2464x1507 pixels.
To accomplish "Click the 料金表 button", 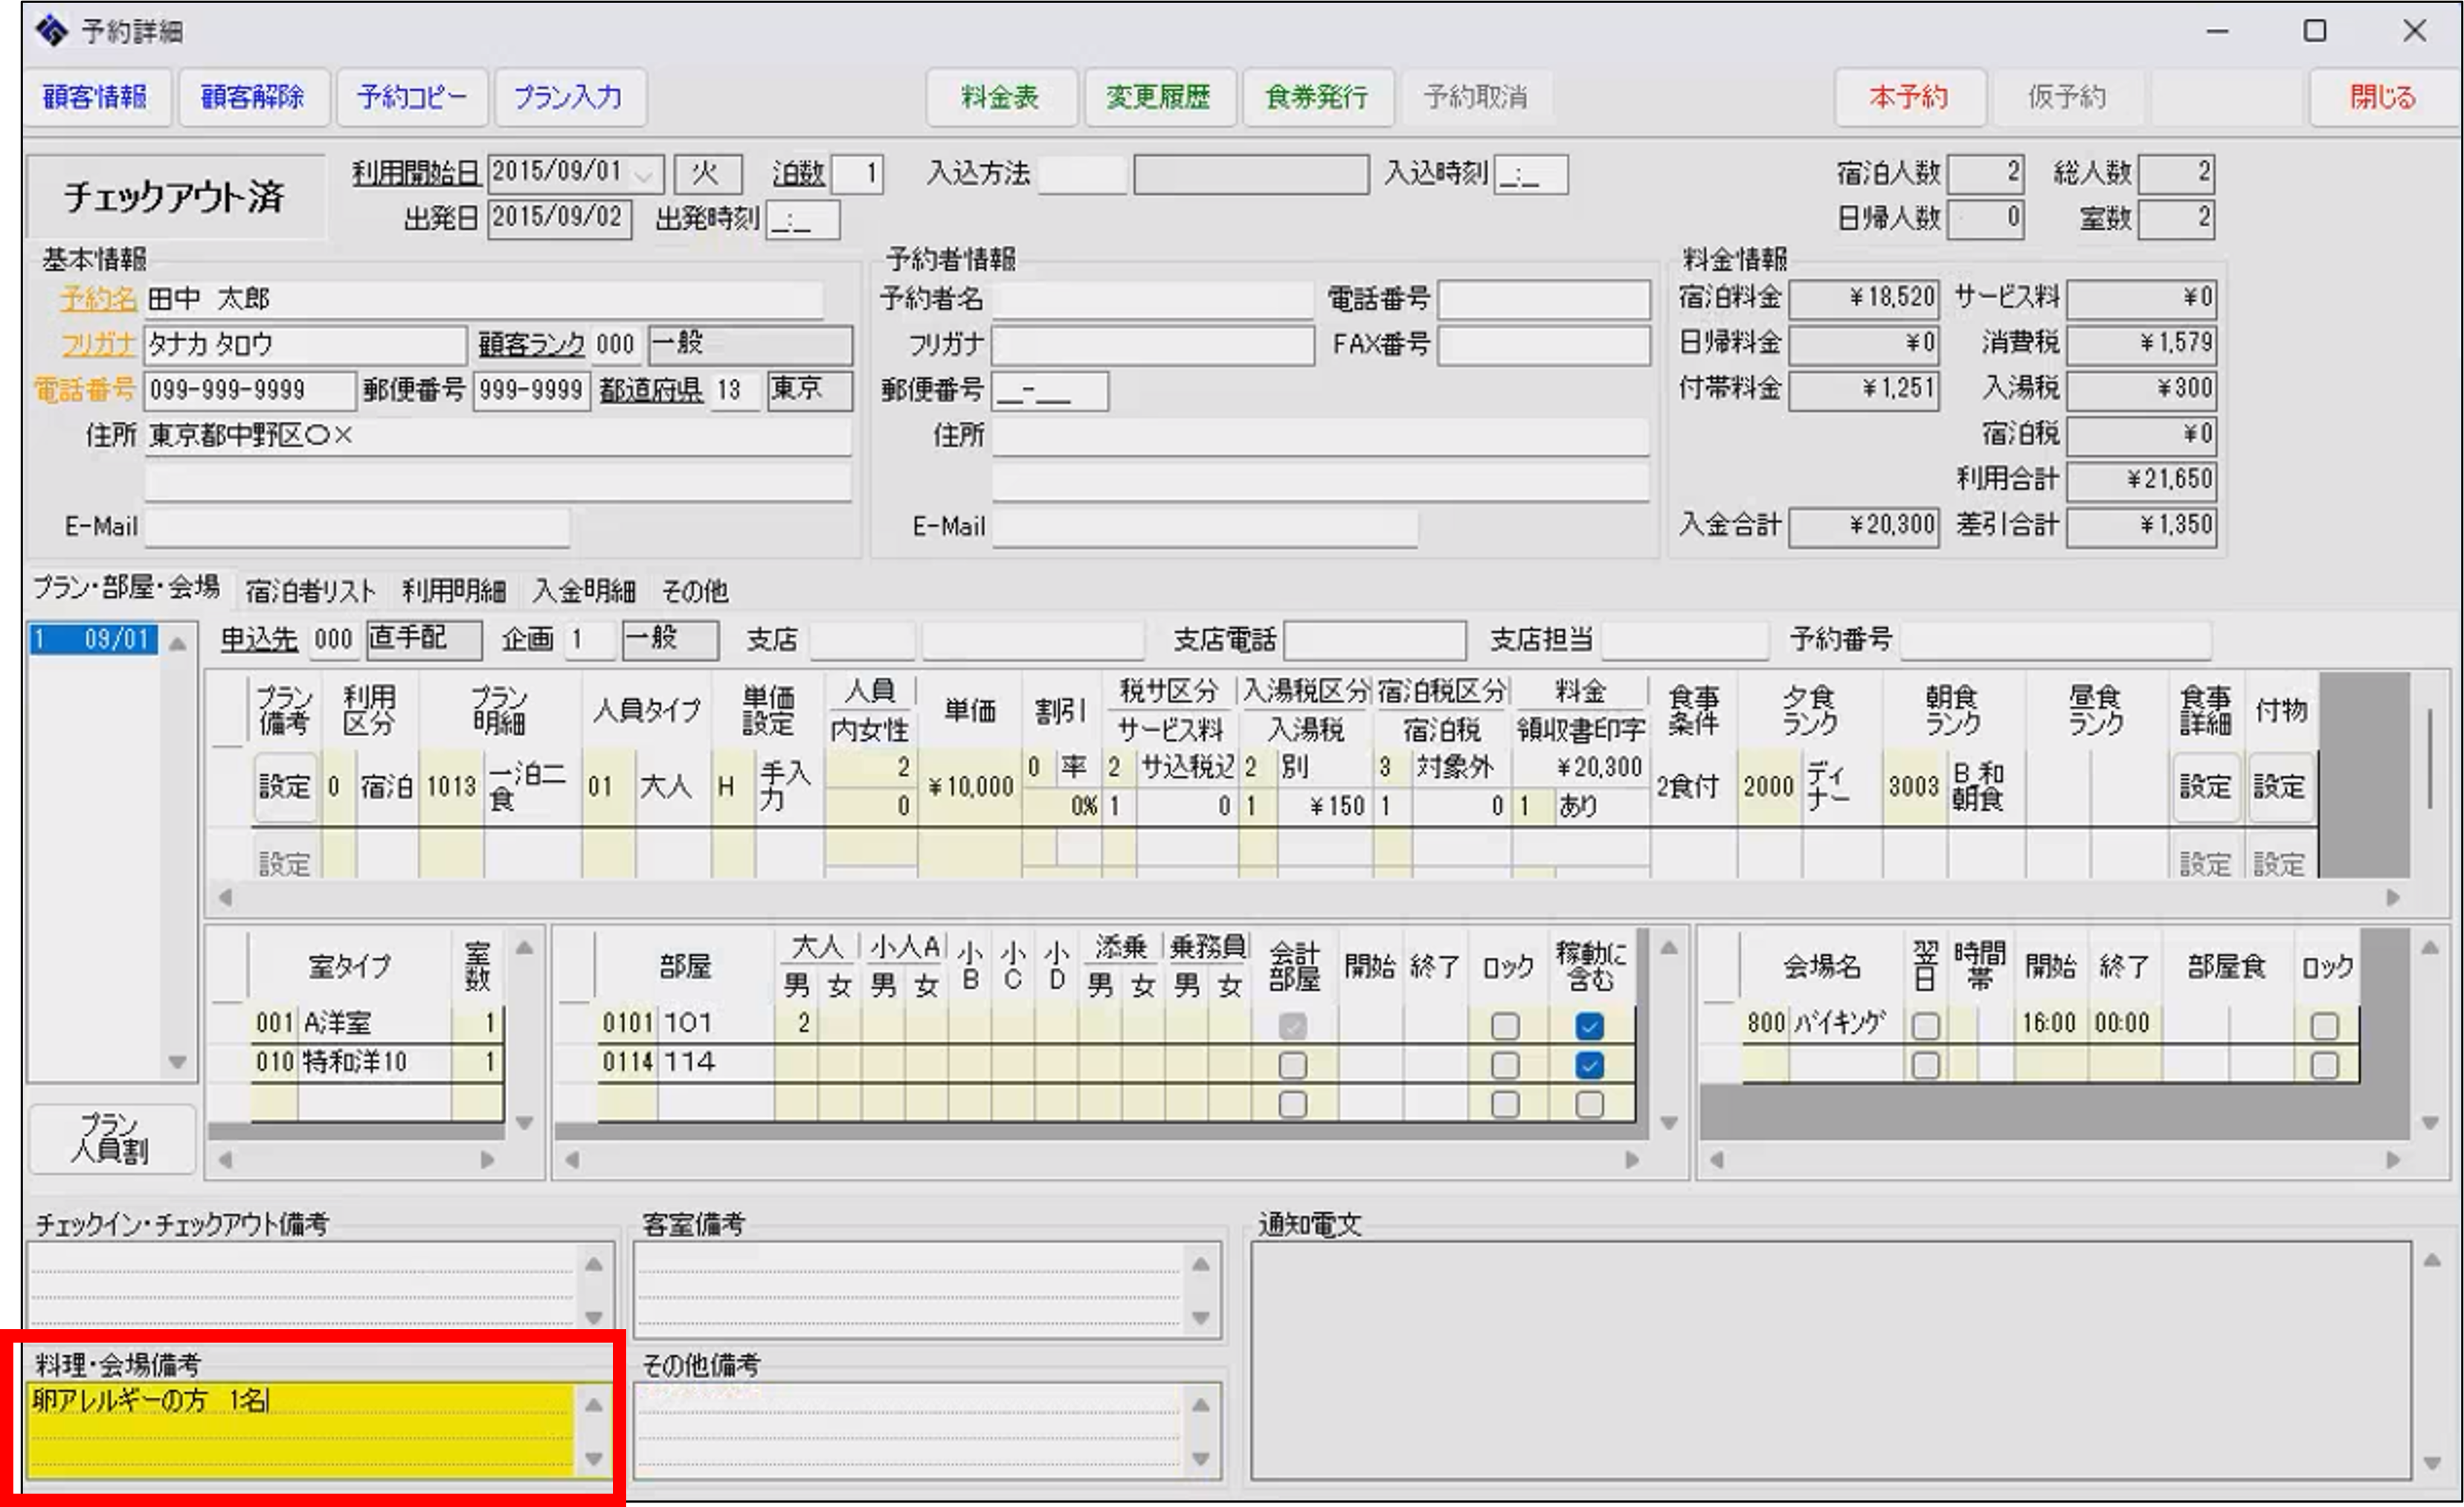I will point(1000,97).
